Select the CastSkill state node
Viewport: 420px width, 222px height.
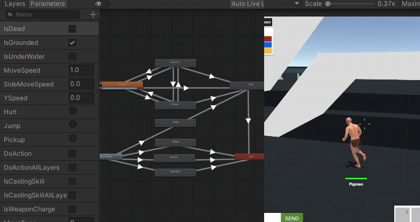[175, 173]
